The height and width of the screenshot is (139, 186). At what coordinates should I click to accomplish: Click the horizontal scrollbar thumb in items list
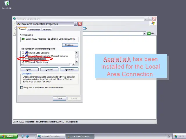click(x=46, y=64)
